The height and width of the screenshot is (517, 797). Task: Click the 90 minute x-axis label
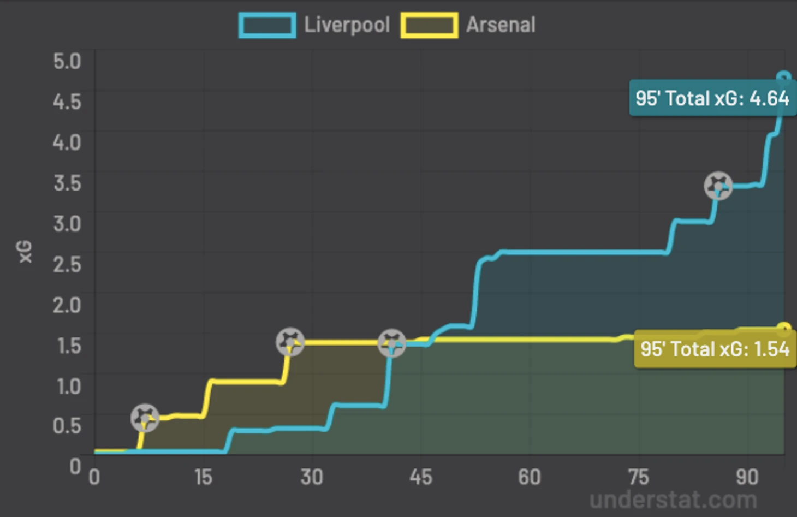[x=747, y=477]
